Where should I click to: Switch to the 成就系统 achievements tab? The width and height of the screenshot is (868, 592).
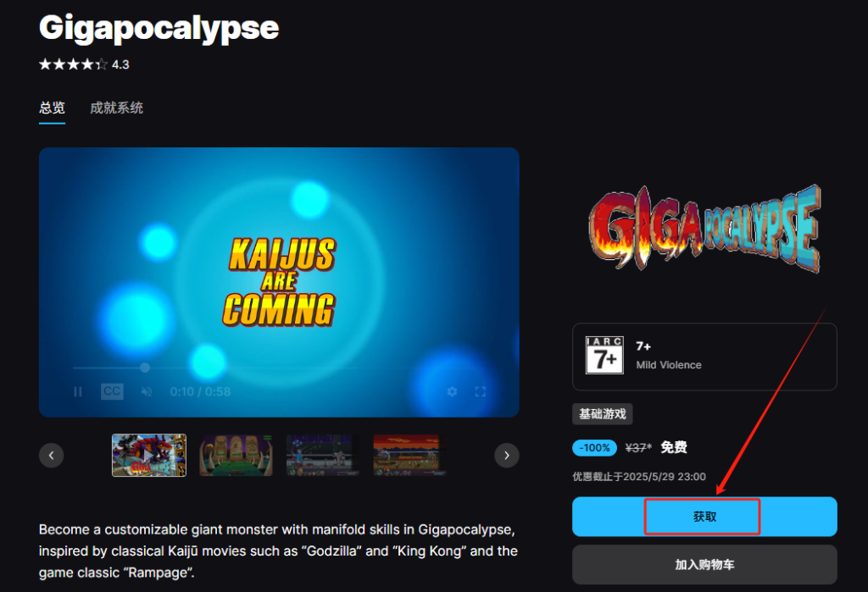(x=116, y=108)
